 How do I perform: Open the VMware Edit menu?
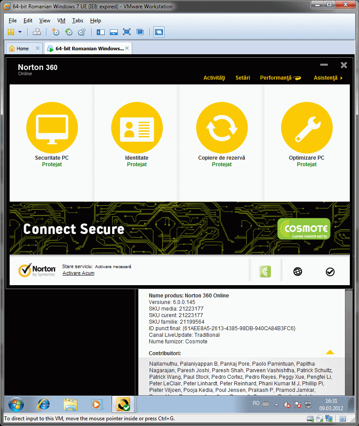(28, 21)
